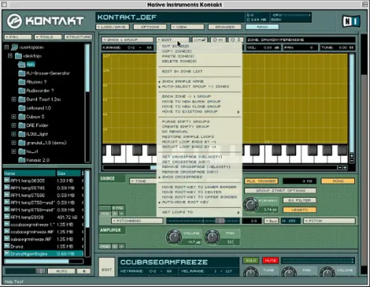Click the horizontal scrollbar under the file list

click(x=44, y=261)
